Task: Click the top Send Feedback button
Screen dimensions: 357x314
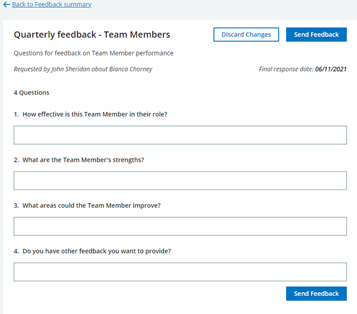Action: pyautogui.click(x=316, y=35)
